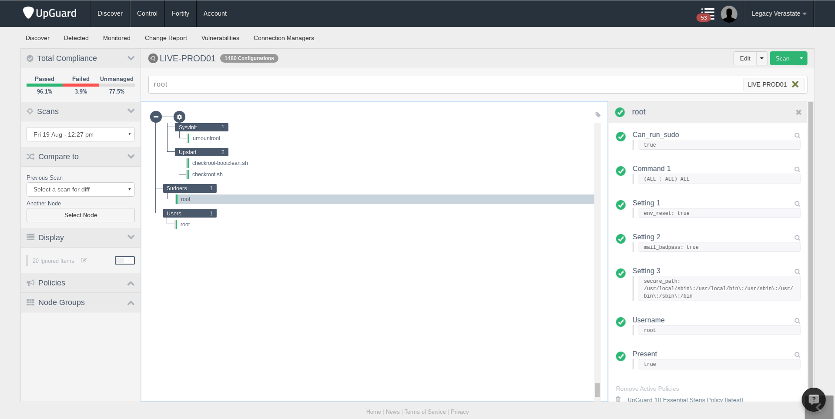Edit the 20 Ignored Items list
The width and height of the screenshot is (835, 419).
84,261
